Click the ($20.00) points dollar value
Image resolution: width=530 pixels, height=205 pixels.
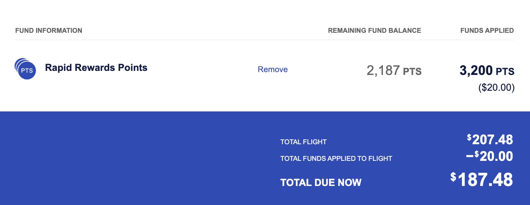496,88
